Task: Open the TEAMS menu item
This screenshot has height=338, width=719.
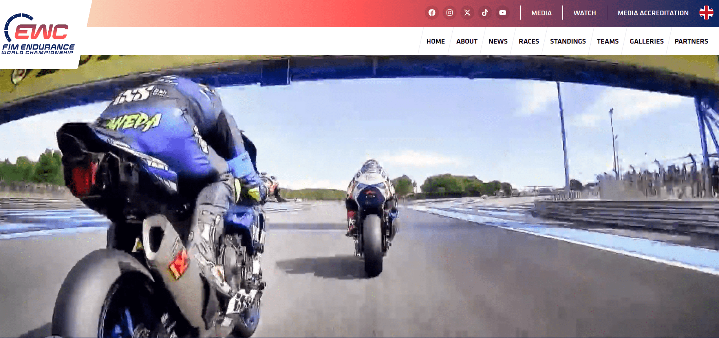Action: pyautogui.click(x=607, y=41)
